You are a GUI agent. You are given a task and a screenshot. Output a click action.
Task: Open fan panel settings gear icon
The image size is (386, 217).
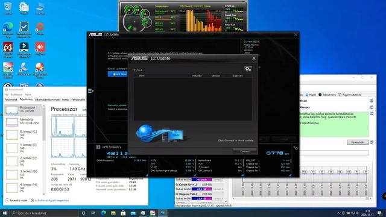point(296,148)
